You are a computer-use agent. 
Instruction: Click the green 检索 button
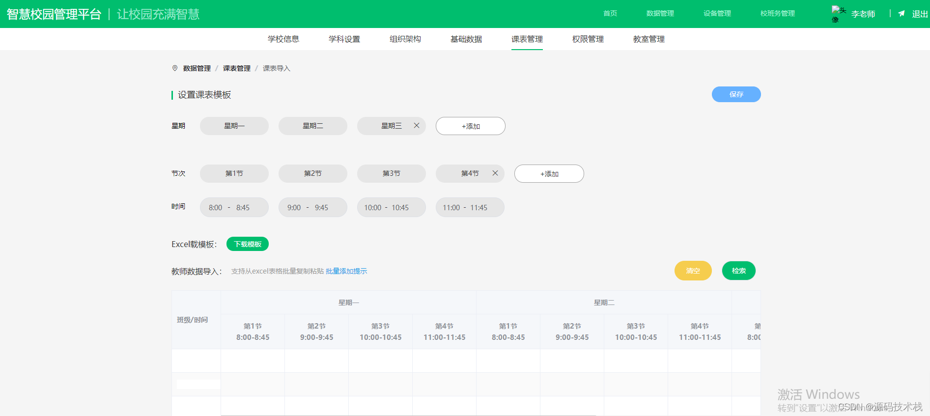click(x=739, y=271)
